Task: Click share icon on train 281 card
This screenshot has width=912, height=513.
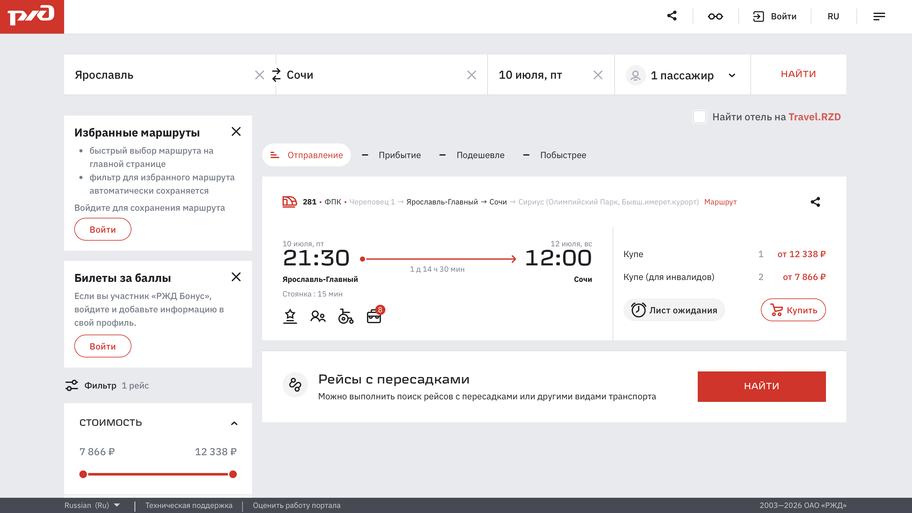Action: [x=815, y=202]
